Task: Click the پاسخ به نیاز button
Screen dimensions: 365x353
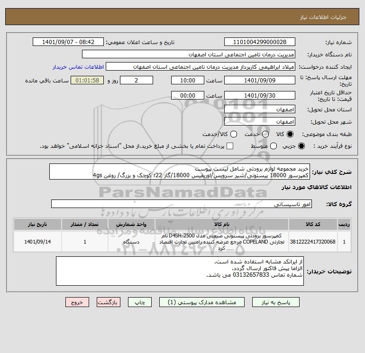Action: click(276, 302)
